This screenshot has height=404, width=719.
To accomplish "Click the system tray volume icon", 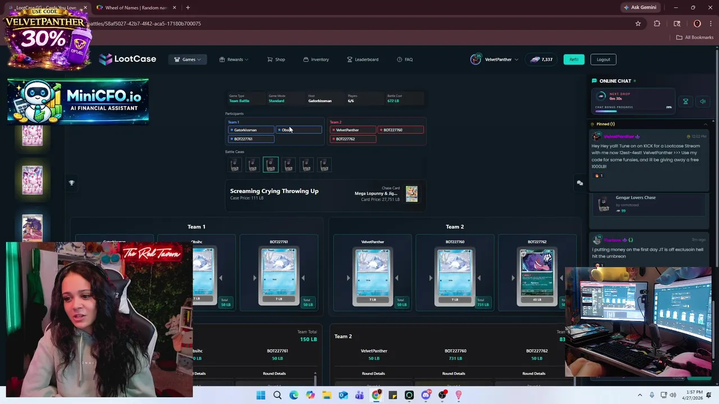I will tap(672, 396).
